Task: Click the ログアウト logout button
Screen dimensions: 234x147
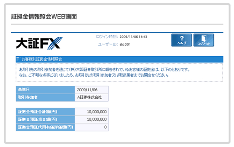Action: 204,40
